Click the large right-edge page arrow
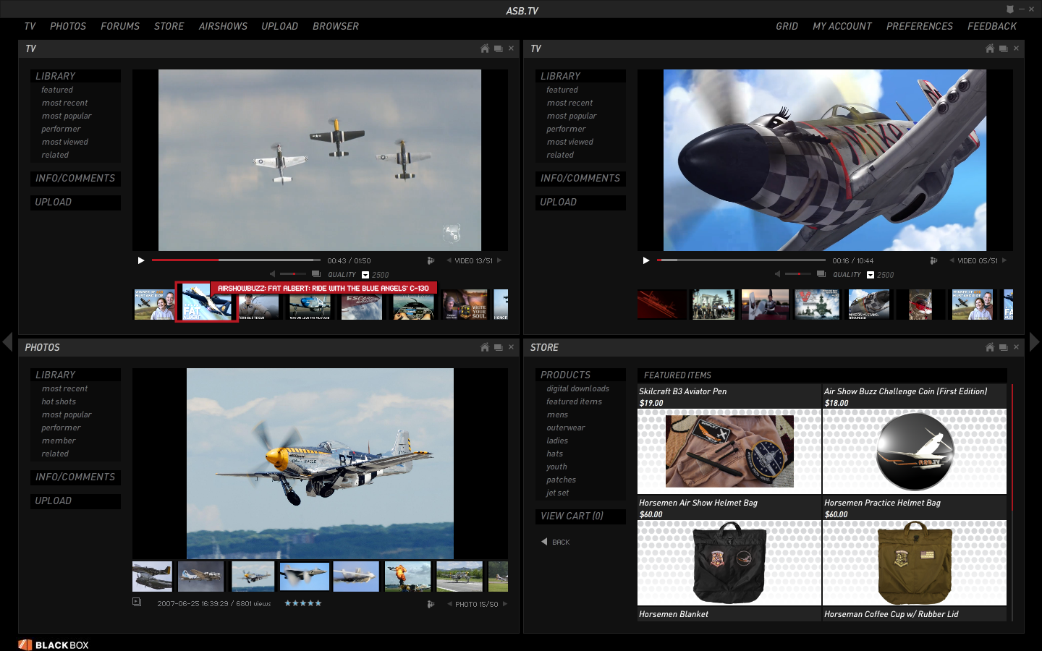The width and height of the screenshot is (1042, 651). (1034, 341)
